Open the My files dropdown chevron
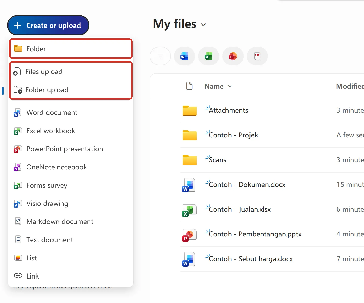364x303 pixels. click(x=203, y=25)
